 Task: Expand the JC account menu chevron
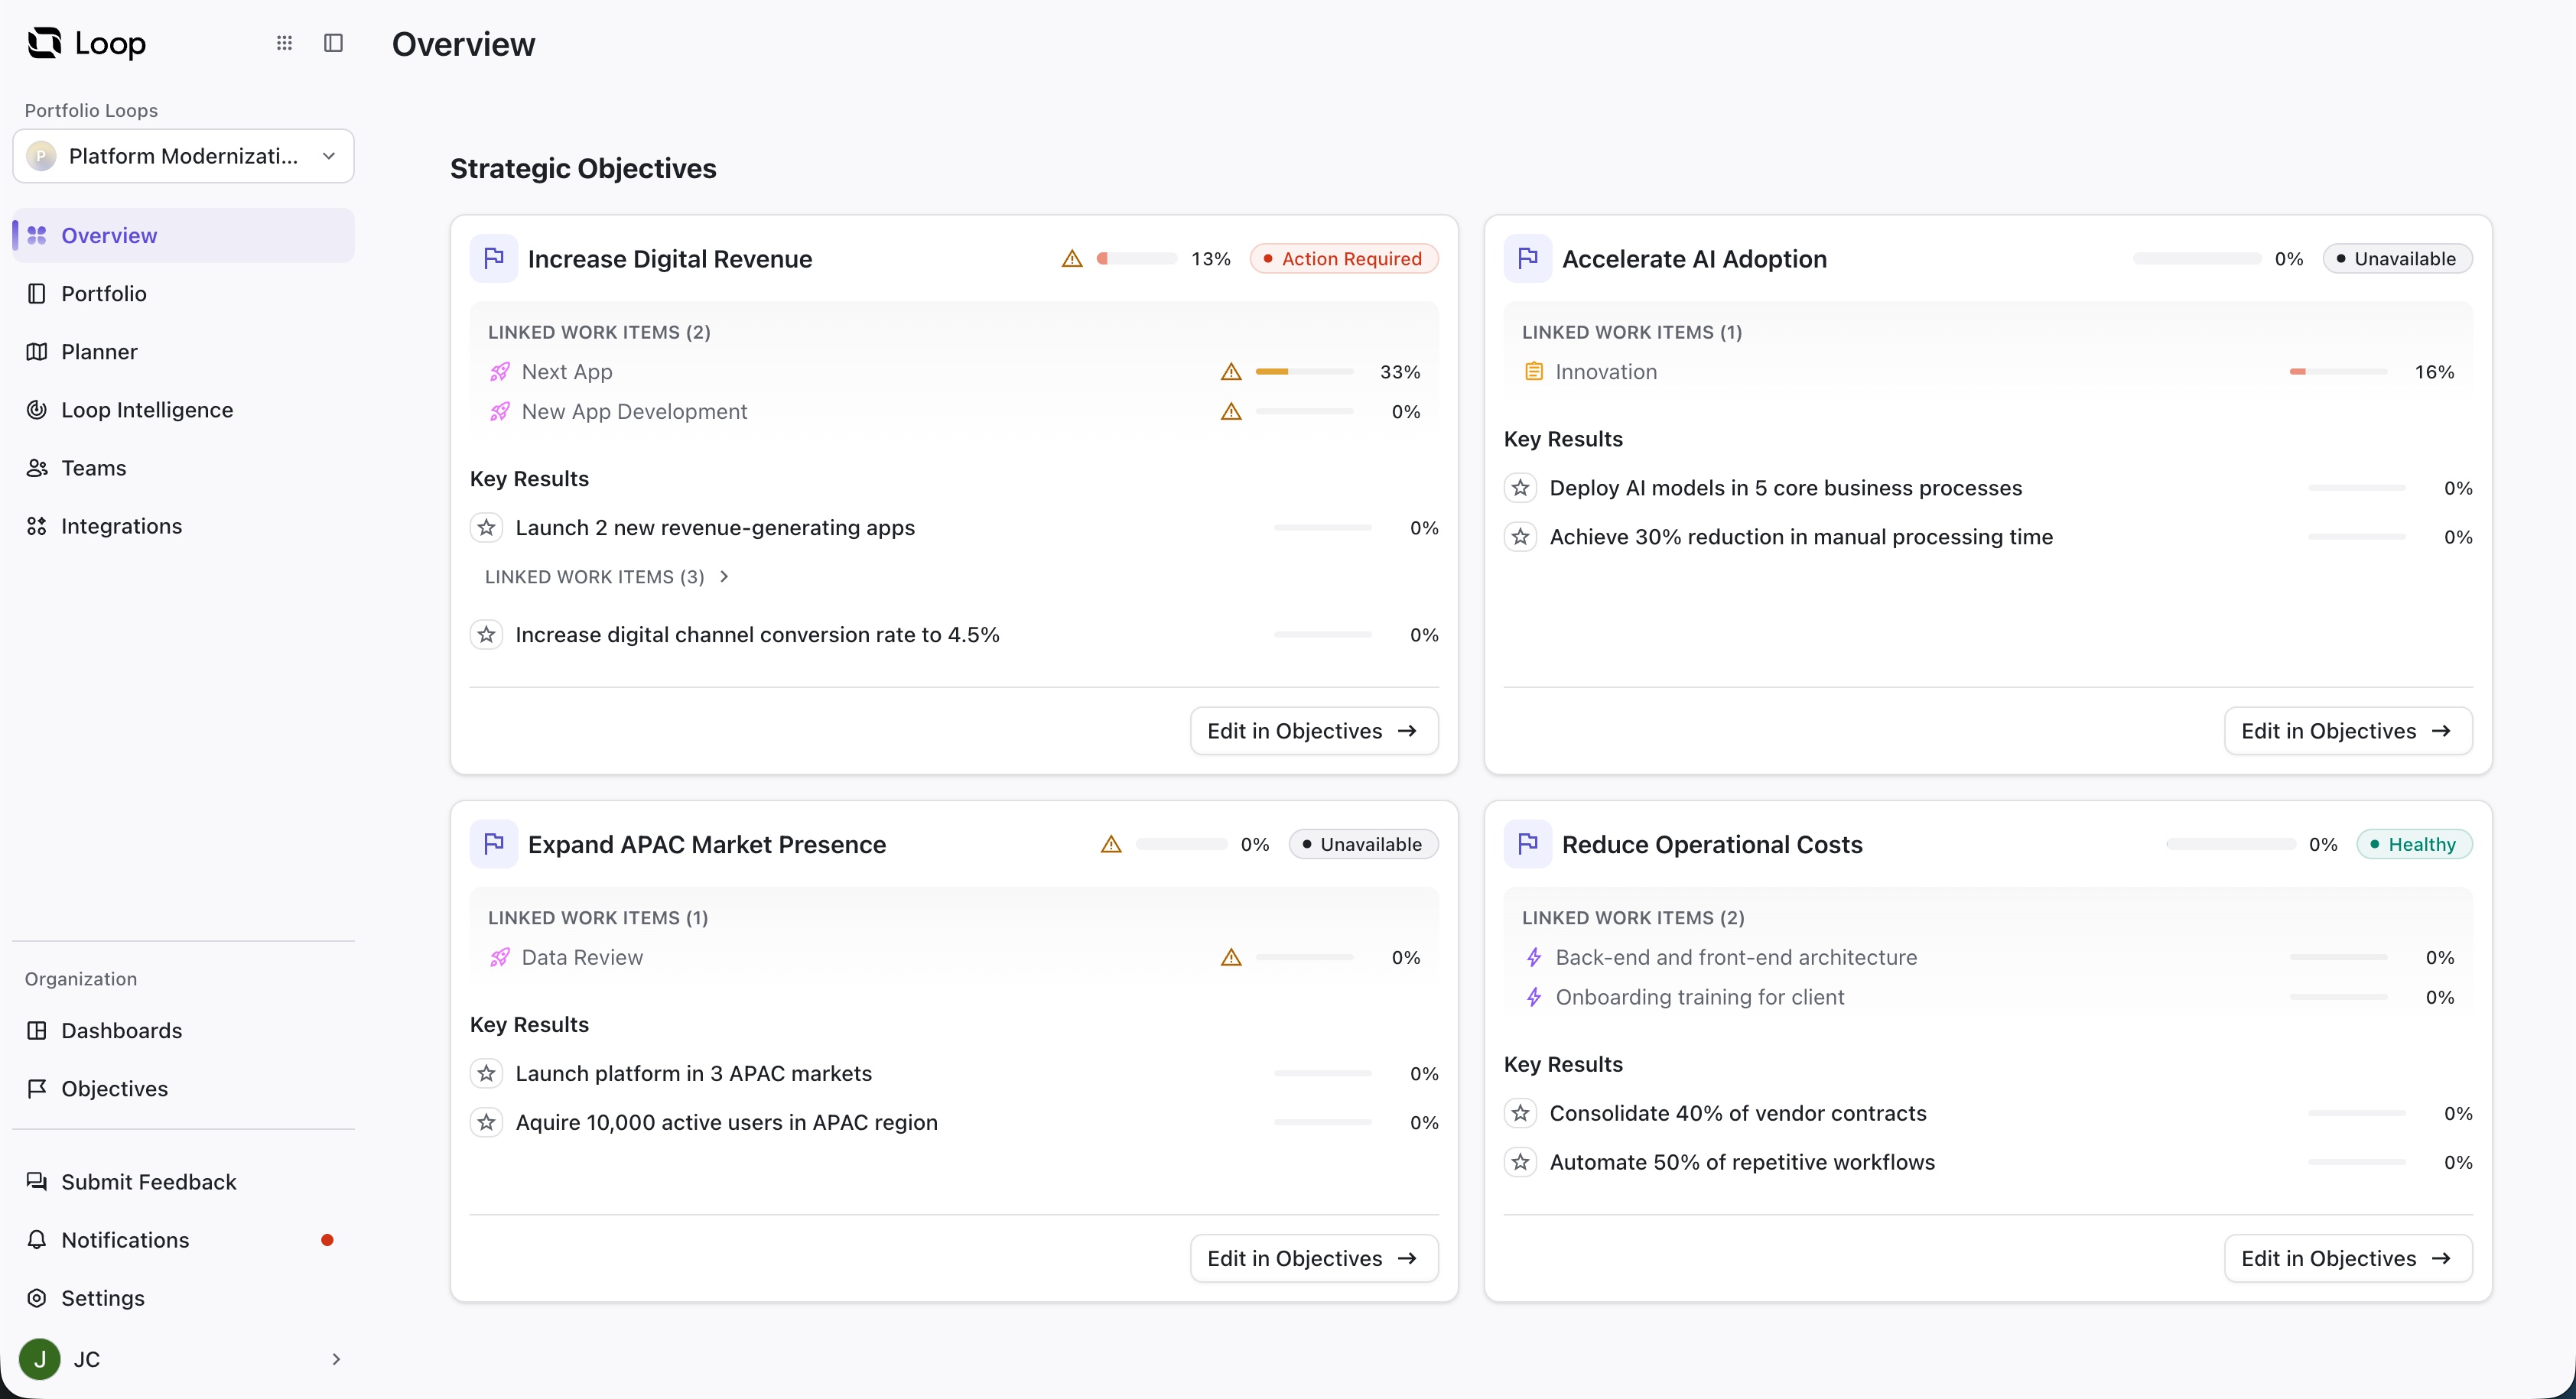click(336, 1359)
